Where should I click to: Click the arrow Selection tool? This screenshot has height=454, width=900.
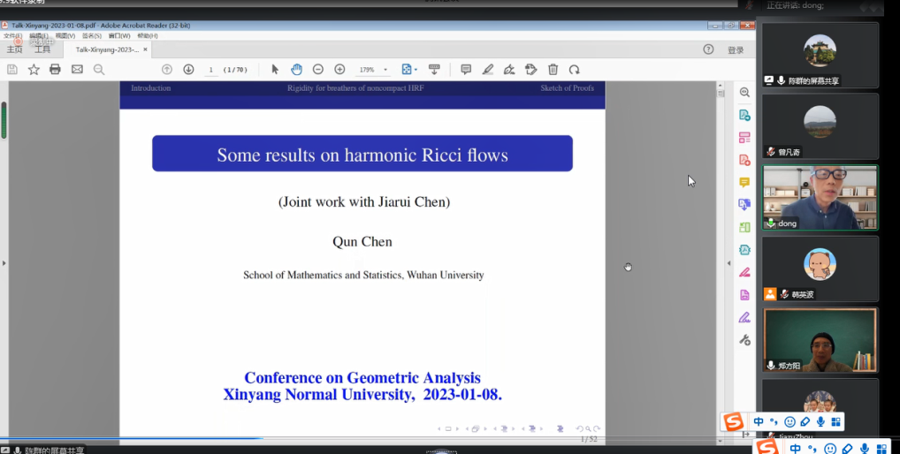pos(275,70)
